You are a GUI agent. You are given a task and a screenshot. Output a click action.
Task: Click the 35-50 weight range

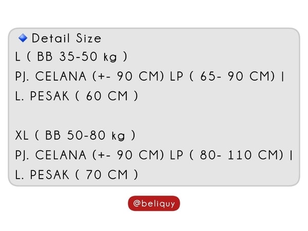click(x=78, y=56)
